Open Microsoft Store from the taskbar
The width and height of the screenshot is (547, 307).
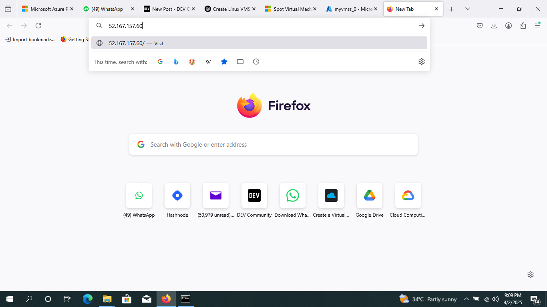tap(127, 299)
